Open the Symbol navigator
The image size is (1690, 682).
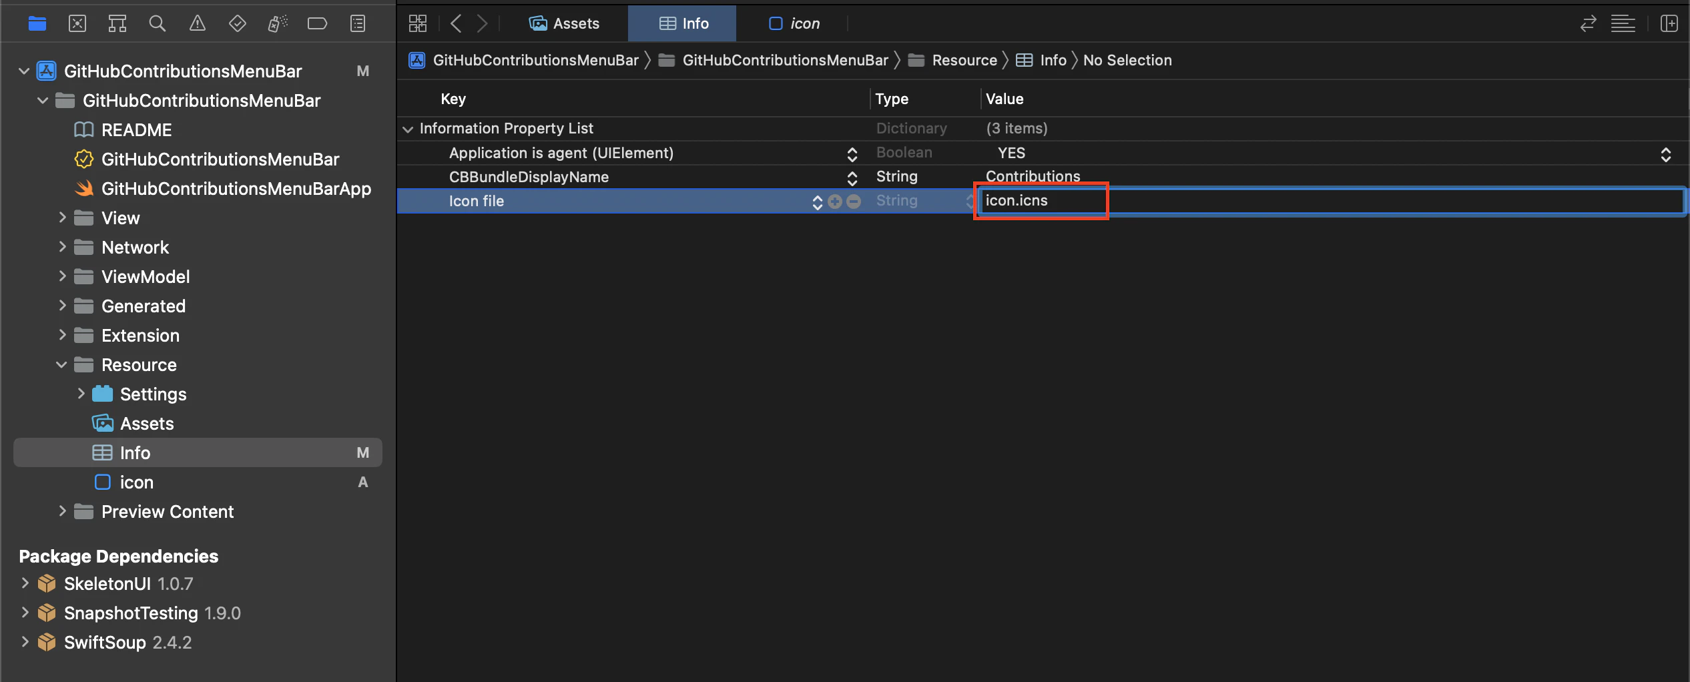[117, 24]
